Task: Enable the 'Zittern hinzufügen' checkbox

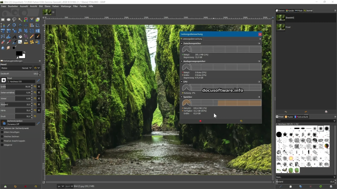Action: click(x=2, y=132)
